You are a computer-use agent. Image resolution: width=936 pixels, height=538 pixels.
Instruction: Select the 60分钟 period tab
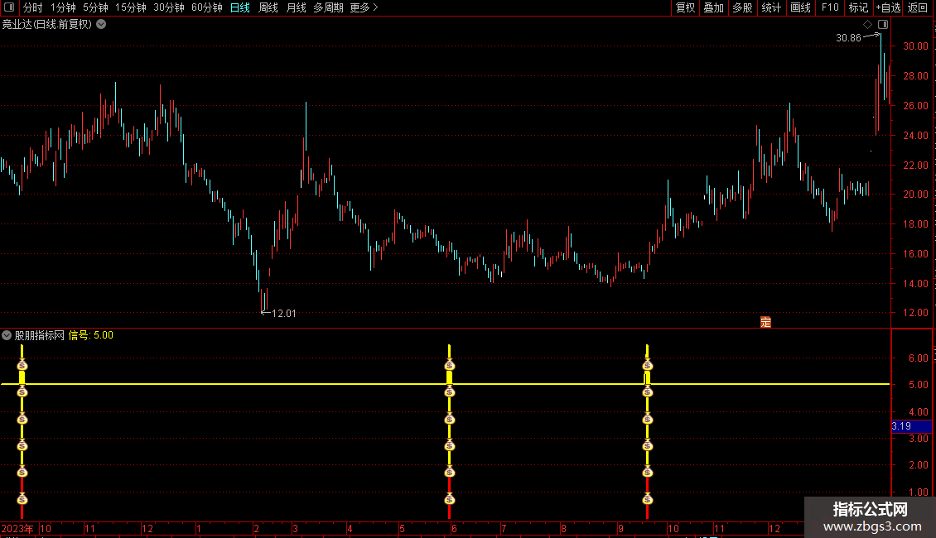[207, 7]
